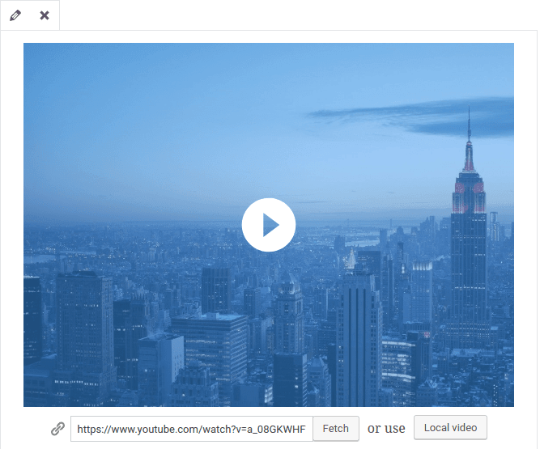Click the Fetch button
Viewport: 540px width, 449px height.
point(336,428)
